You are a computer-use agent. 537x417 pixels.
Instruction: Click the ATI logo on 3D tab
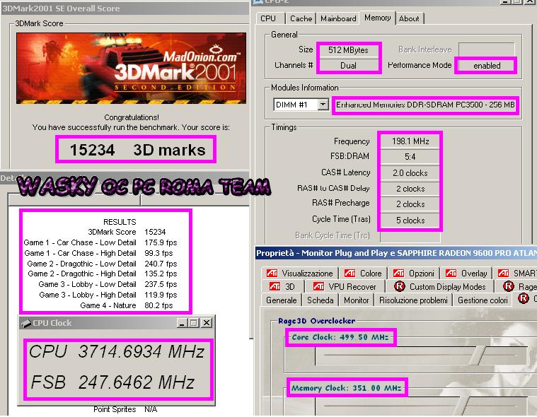tap(275, 286)
